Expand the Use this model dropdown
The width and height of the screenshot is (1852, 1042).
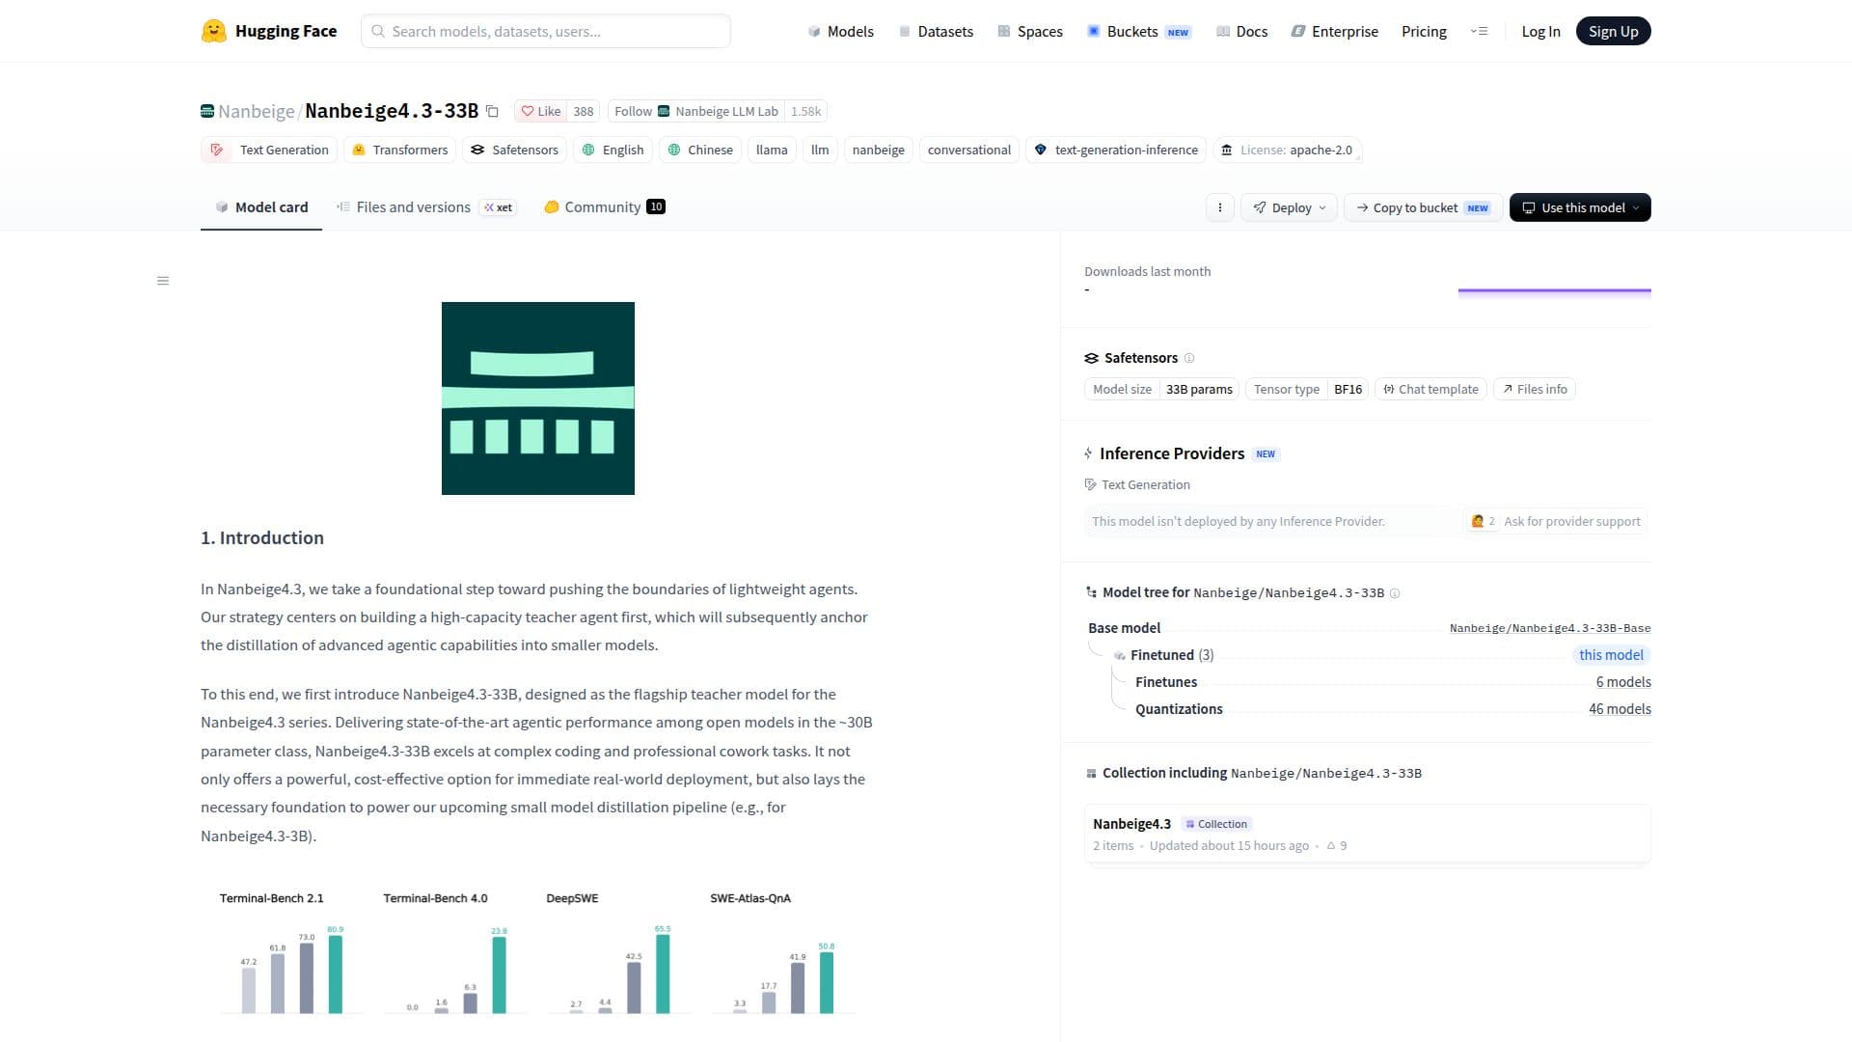click(x=1580, y=207)
